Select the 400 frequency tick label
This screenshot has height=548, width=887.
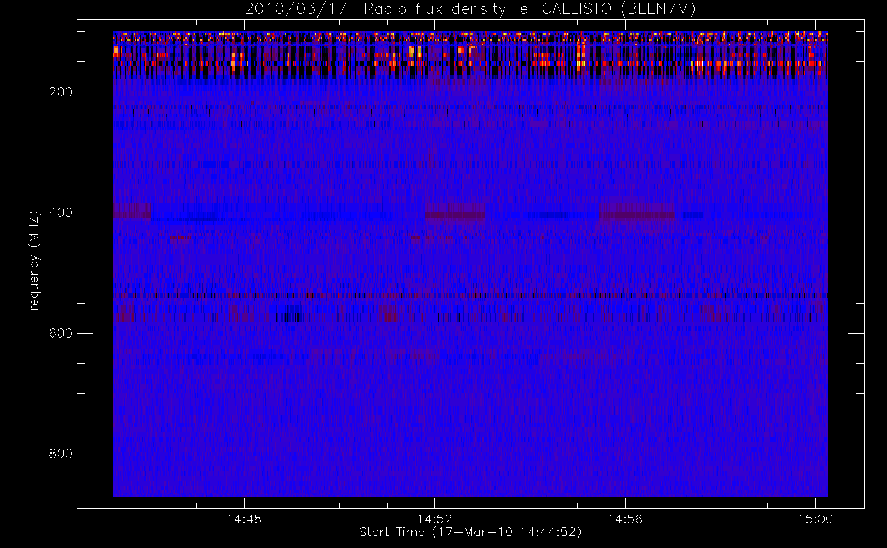click(60, 213)
